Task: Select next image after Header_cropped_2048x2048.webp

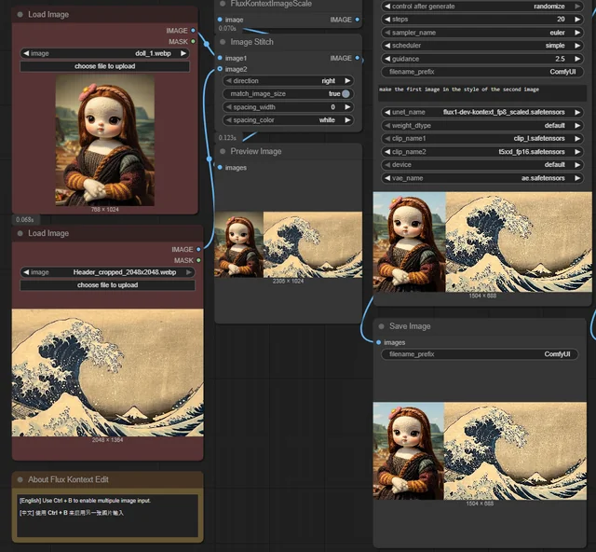Action: [189, 272]
